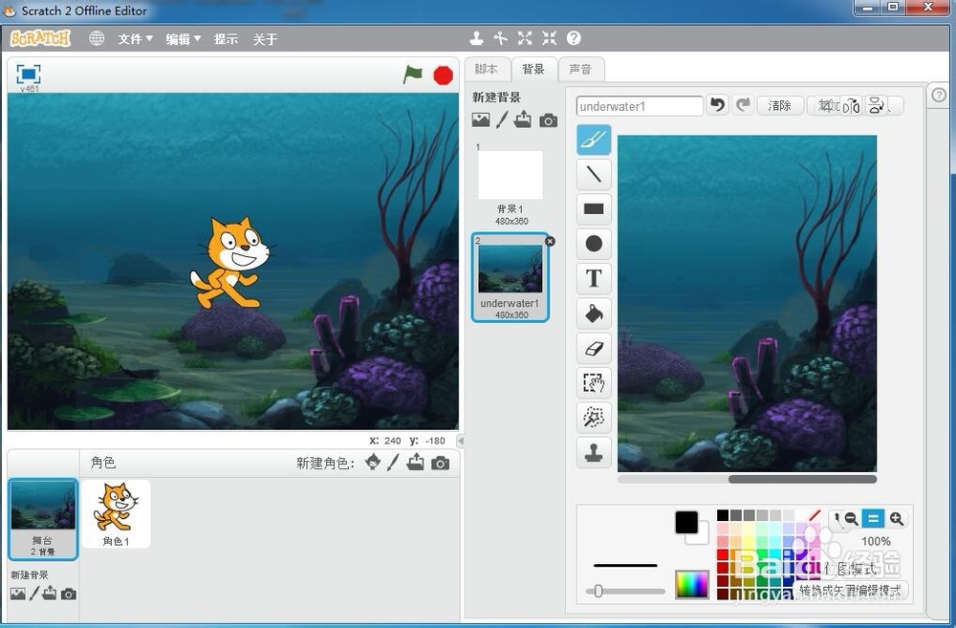The width and height of the screenshot is (956, 628).
Task: Open the 提示 menu
Action: (226, 39)
